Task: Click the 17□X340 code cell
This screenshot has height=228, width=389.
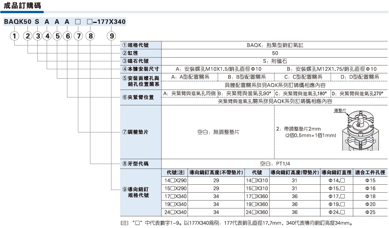Action: (x=175, y=196)
